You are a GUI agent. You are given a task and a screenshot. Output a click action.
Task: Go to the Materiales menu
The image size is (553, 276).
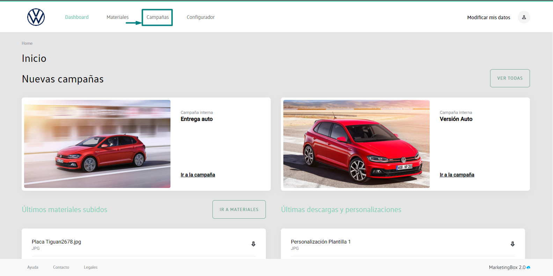[118, 17]
